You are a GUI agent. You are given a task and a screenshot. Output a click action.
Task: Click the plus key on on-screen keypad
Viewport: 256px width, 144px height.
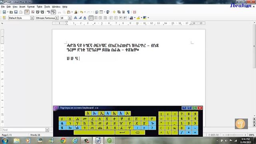[188, 128]
